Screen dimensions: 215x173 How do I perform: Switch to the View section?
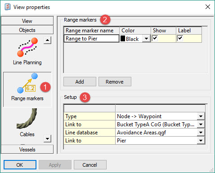point(27,21)
